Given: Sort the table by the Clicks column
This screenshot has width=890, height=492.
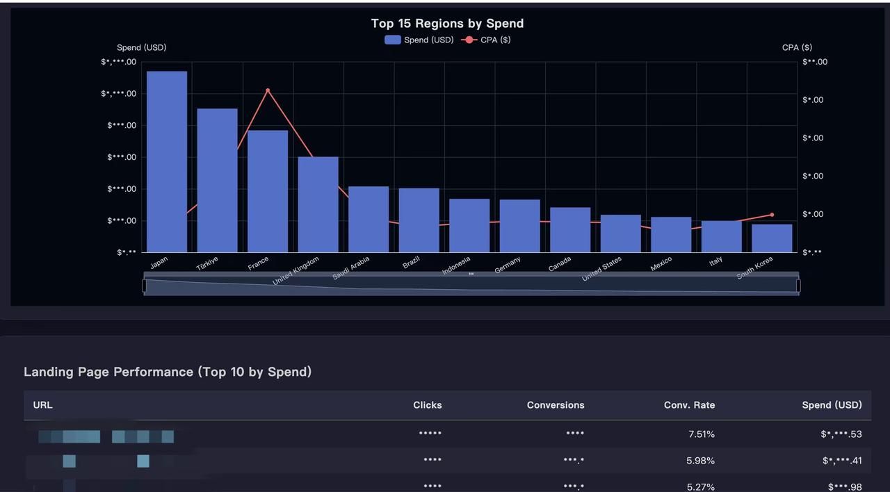Looking at the screenshot, I should coord(427,404).
